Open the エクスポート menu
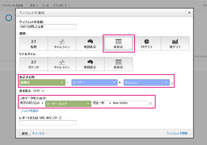Screen dimensions: 207x145 click(x=61, y=6)
